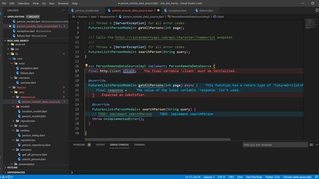
Task: Open person_repository.dart in the tree
Action: pyautogui.click(x=36, y=145)
